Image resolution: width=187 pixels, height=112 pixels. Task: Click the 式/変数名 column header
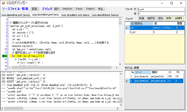point(141,23)
